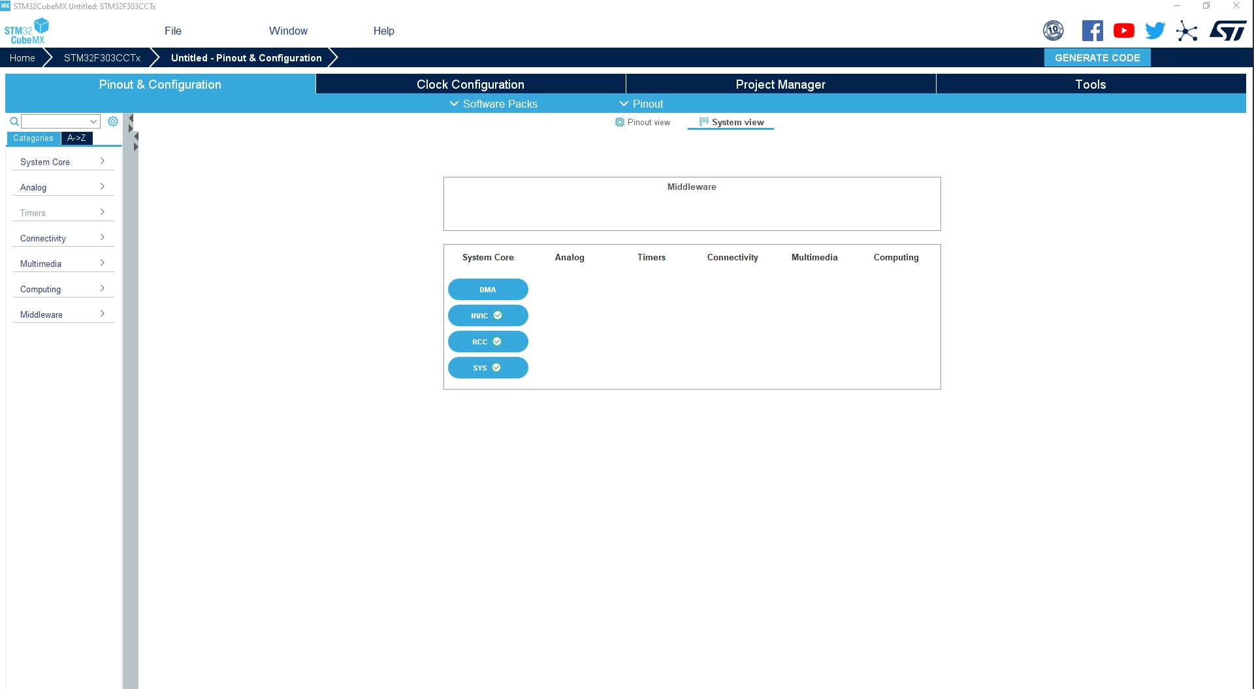The width and height of the screenshot is (1254, 689).
Task: Open the RCC configuration button
Action: [x=488, y=342]
